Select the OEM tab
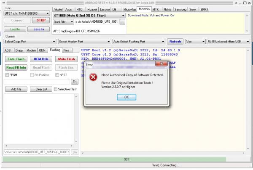This screenshot has height=170, width=253. [x=42, y=50]
